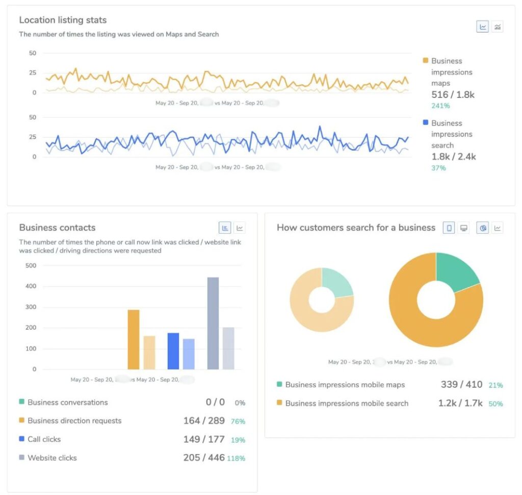Click the green Business conversations color swatch
This screenshot has width=522, height=495.
coord(22,402)
